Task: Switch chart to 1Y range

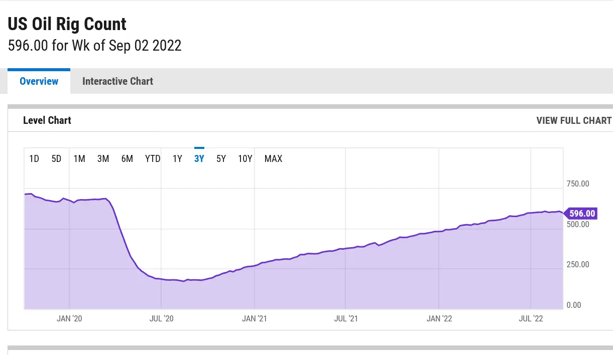Action: [x=177, y=159]
